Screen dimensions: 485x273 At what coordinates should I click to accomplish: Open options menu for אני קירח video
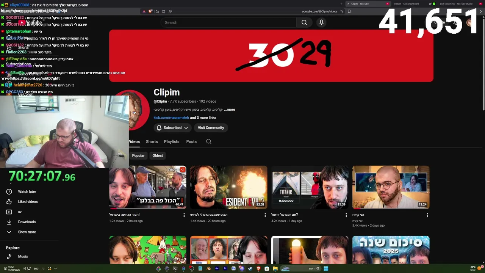(427, 215)
